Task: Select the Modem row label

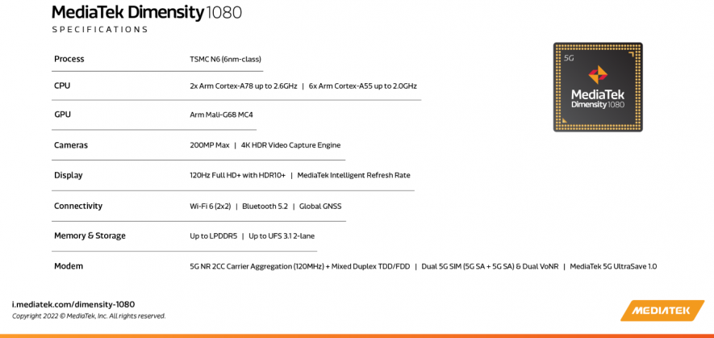Action: 69,266
